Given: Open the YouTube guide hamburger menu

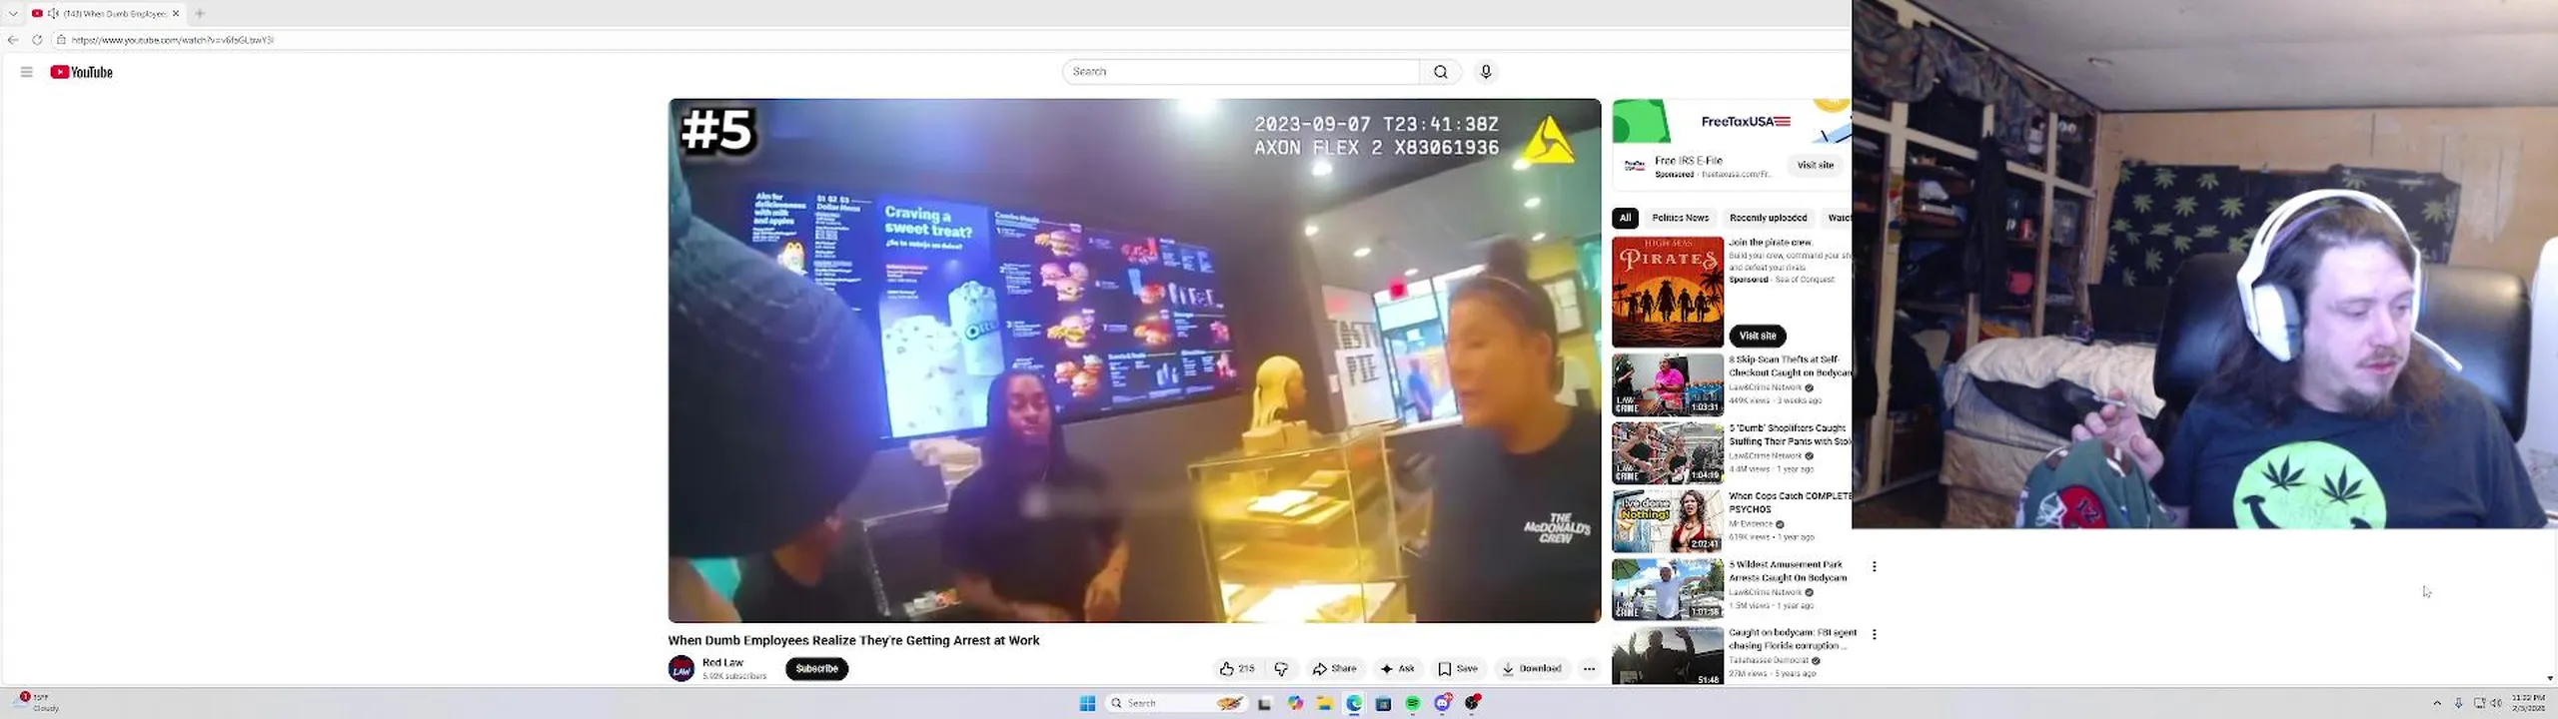Looking at the screenshot, I should [x=27, y=72].
